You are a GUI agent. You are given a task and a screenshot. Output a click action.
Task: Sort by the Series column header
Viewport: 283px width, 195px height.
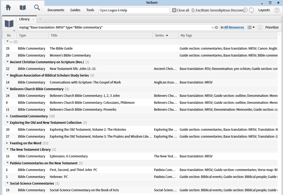coord(165,35)
